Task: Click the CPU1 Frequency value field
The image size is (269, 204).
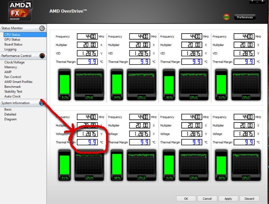Action: [x=140, y=36]
